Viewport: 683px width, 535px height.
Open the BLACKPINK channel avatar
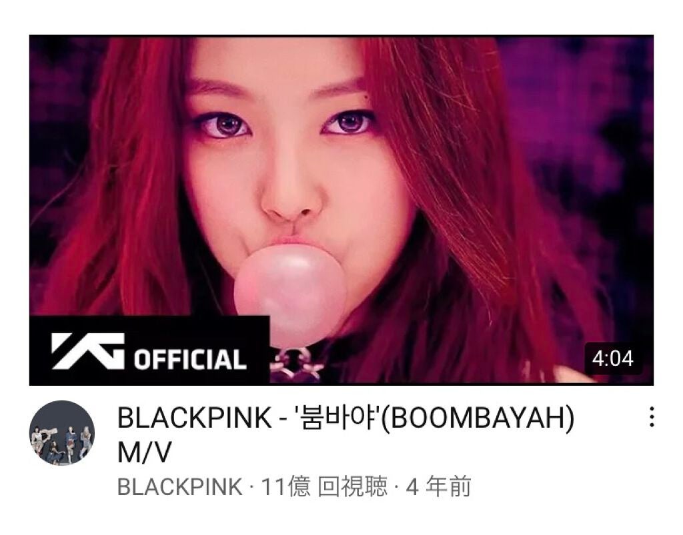(x=62, y=433)
